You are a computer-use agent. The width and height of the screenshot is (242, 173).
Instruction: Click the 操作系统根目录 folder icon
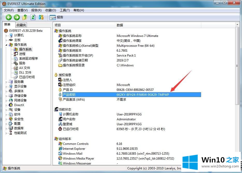[60, 65]
